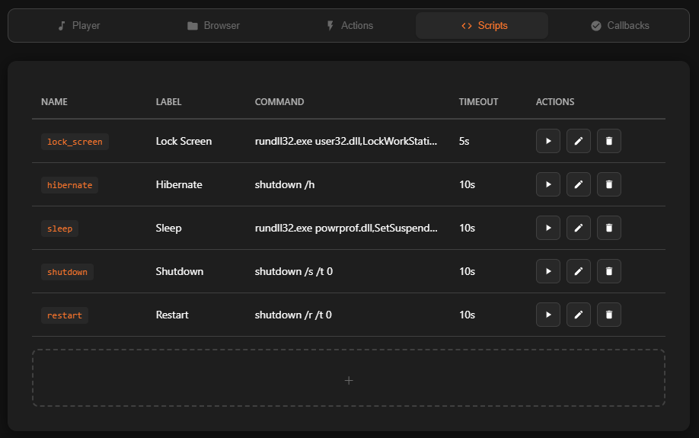The height and width of the screenshot is (438, 699).
Task: Play the shutdown script
Action: click(x=548, y=271)
